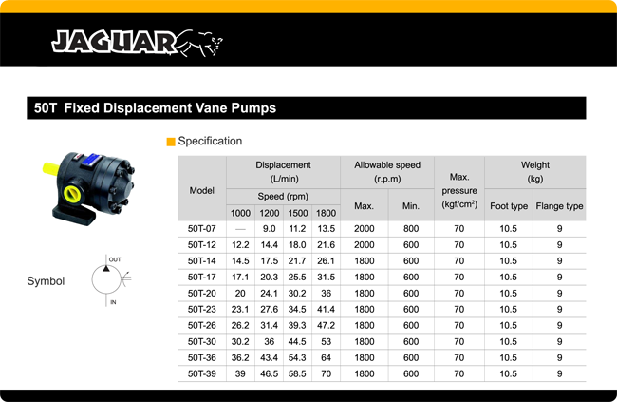This screenshot has height=402, width=617.
Task: Click the 'Flange type' column header
Action: click(559, 206)
